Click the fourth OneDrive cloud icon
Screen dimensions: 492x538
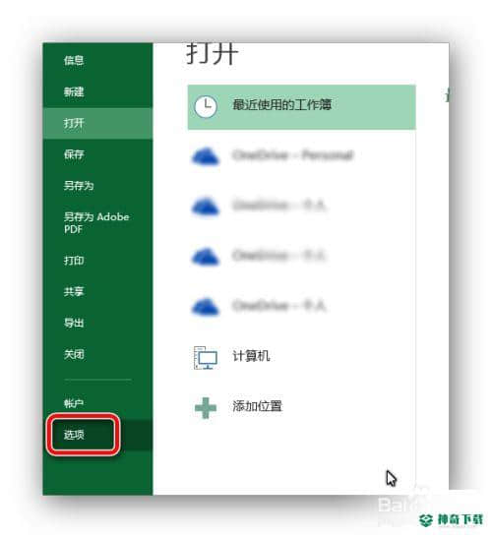click(x=206, y=307)
